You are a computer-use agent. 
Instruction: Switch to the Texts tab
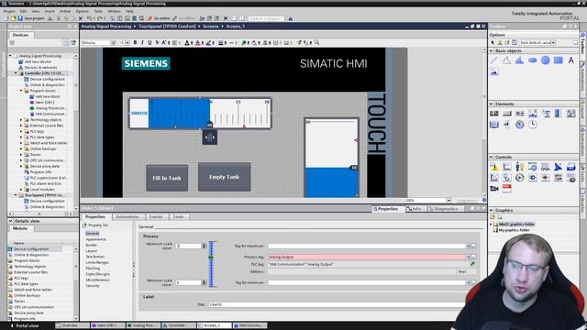[x=179, y=216]
